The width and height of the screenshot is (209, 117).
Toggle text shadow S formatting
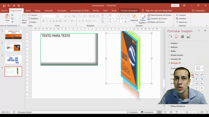pos(54,21)
